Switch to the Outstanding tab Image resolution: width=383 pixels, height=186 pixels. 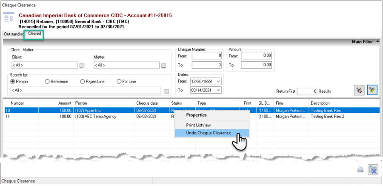(14, 34)
